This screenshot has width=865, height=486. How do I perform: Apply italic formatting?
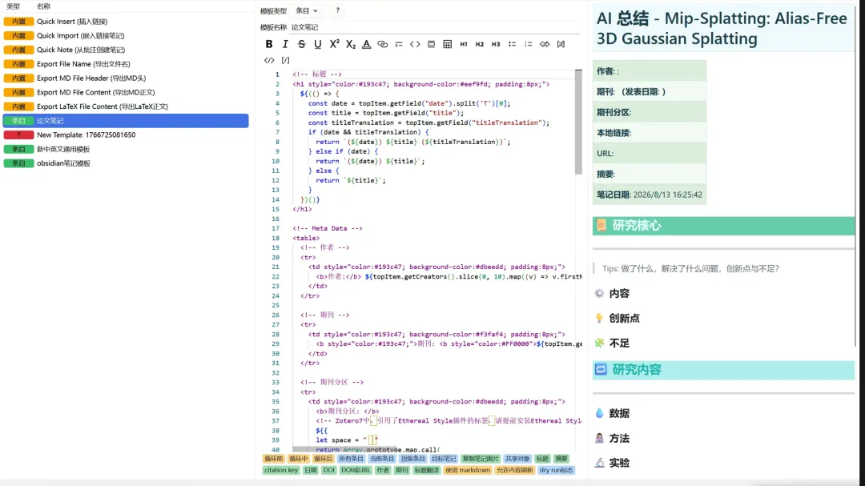pos(285,44)
